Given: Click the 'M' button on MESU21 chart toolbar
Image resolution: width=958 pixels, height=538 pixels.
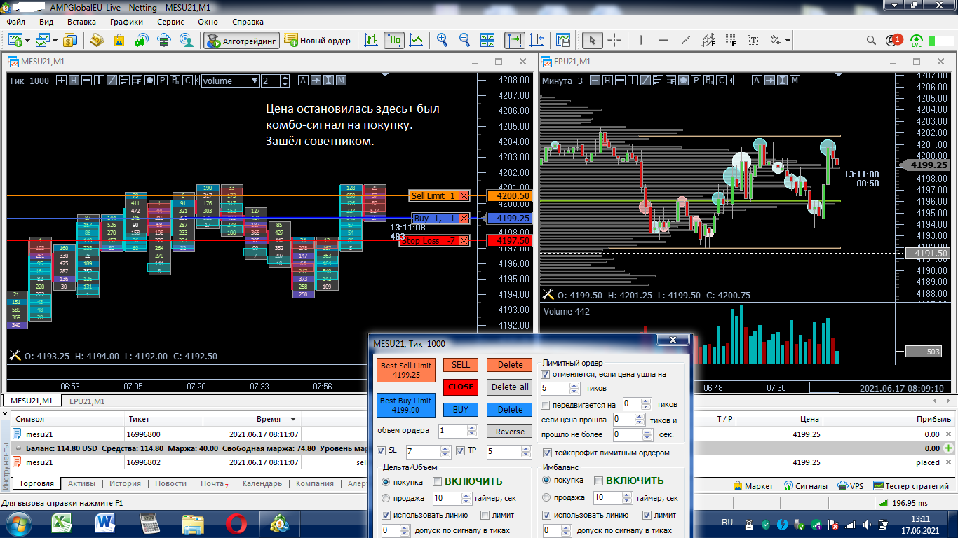Looking at the screenshot, I should click(341, 81).
